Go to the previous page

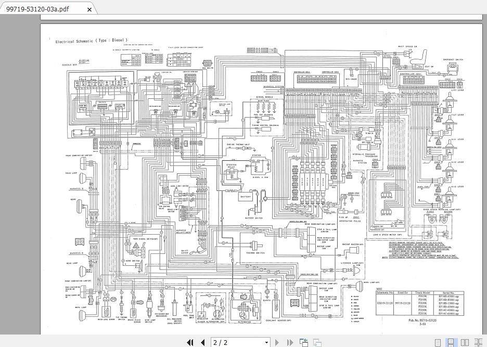pyautogui.click(x=203, y=342)
